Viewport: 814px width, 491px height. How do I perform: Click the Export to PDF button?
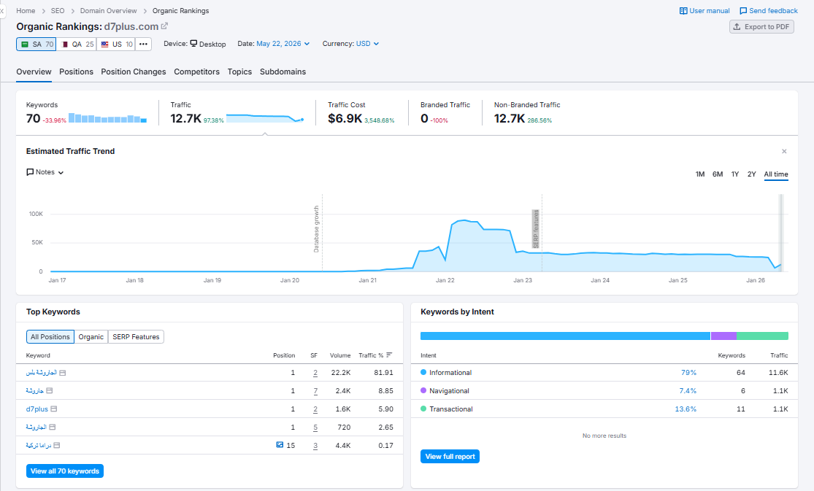761,27
